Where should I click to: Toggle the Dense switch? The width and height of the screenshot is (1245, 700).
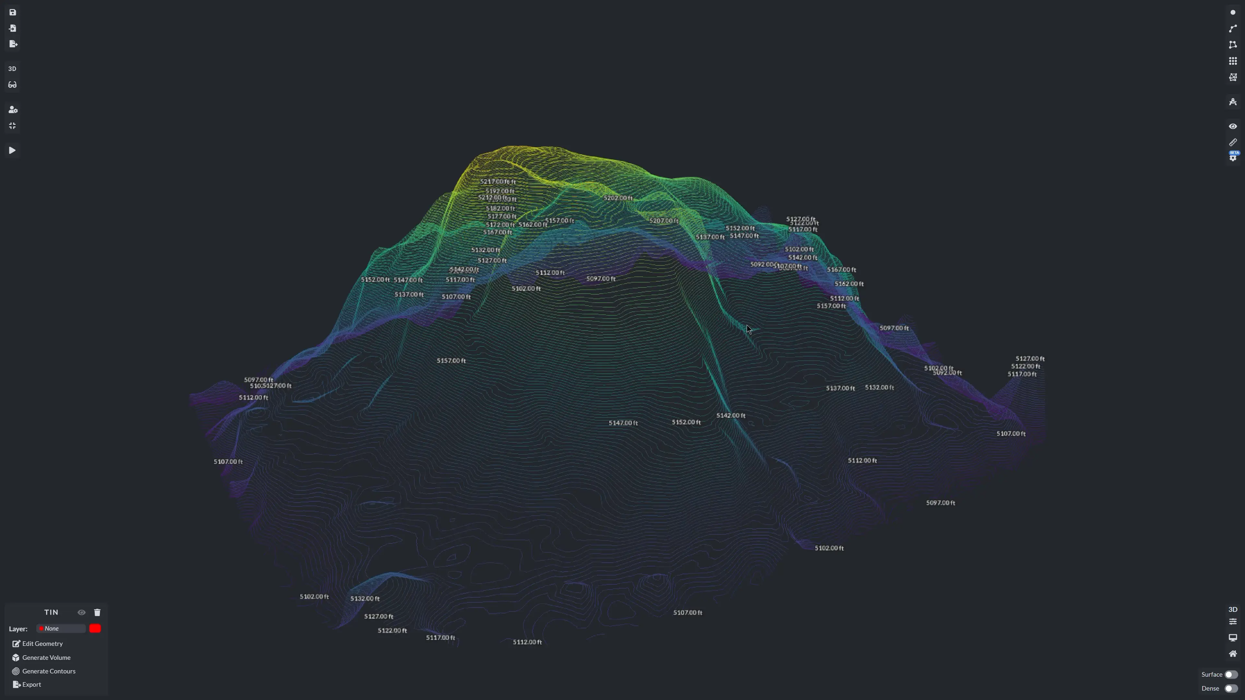(x=1230, y=688)
